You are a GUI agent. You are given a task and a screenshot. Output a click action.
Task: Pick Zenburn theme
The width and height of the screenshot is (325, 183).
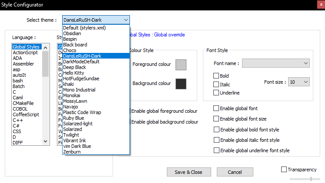[96, 152]
